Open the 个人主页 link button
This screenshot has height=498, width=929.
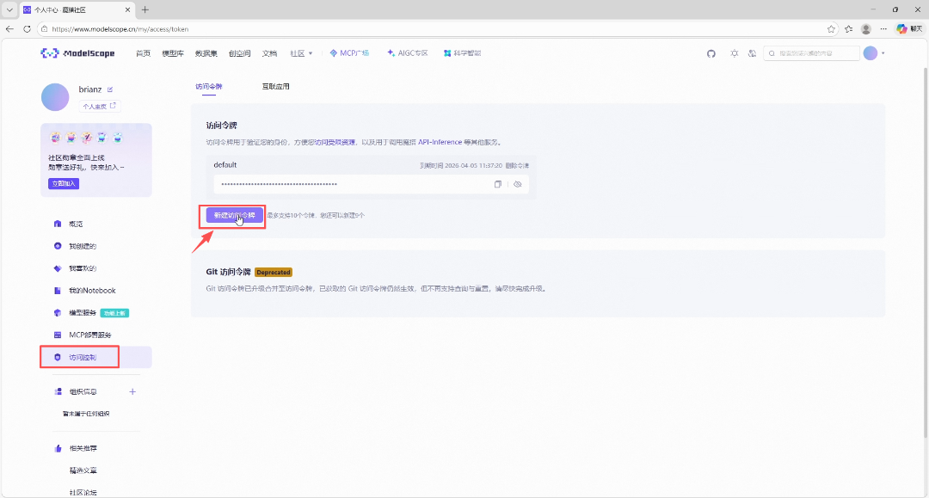[100, 106]
